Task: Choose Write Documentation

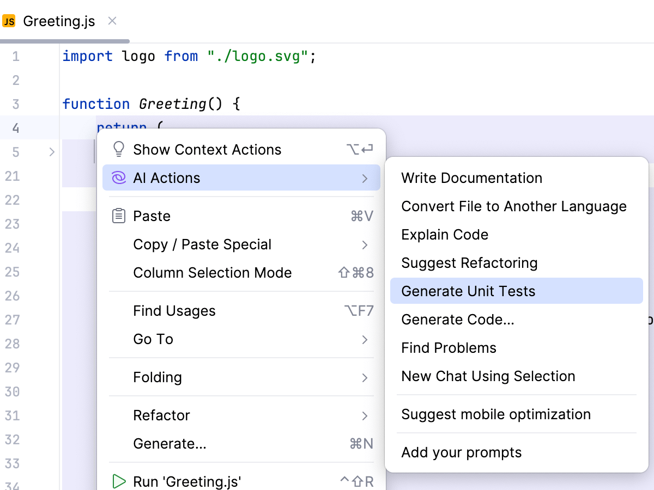Action: tap(471, 177)
